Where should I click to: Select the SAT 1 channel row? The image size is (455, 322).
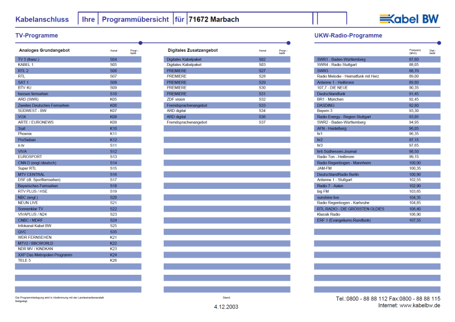coord(78,82)
